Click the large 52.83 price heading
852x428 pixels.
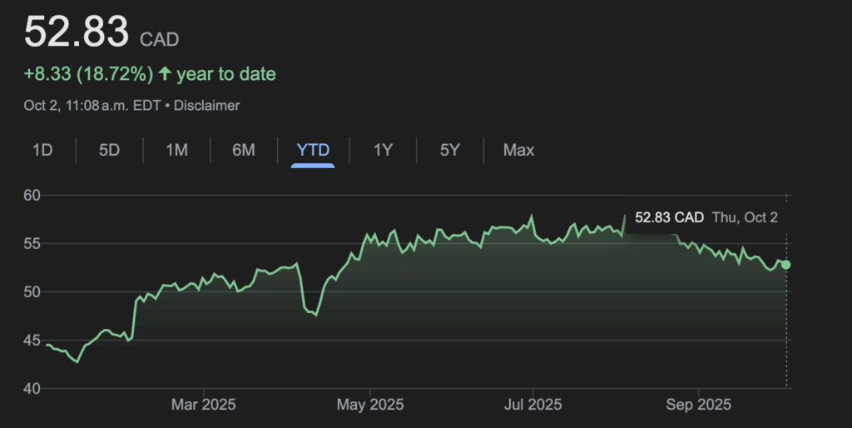click(77, 32)
